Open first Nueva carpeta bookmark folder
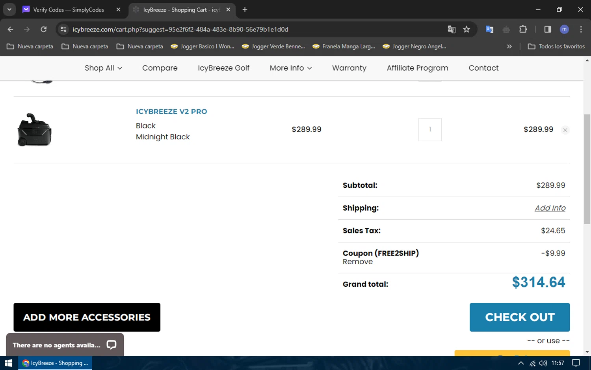Screen dimensions: 591x370 point(30,46)
